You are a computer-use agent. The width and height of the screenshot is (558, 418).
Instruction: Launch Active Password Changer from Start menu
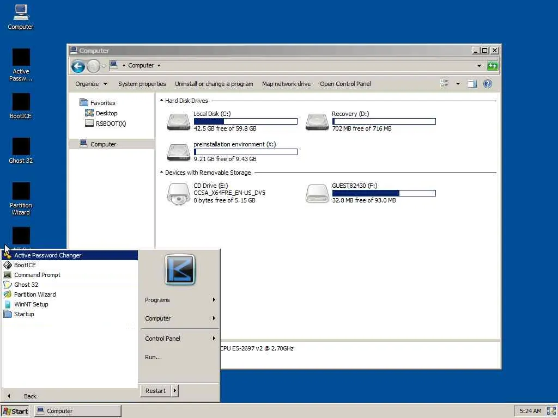pyautogui.click(x=70, y=255)
